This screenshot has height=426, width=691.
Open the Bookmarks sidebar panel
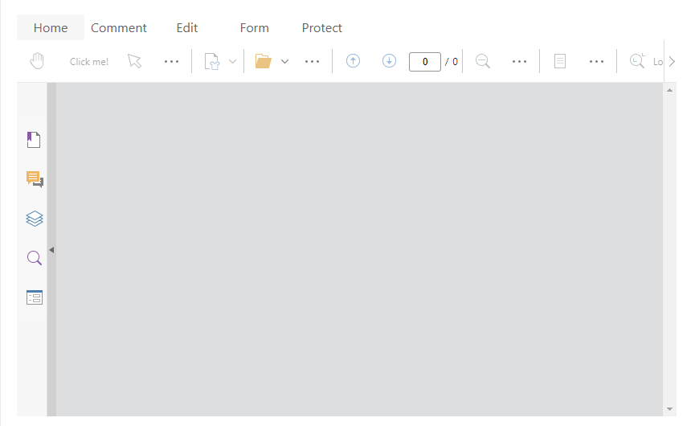point(34,140)
